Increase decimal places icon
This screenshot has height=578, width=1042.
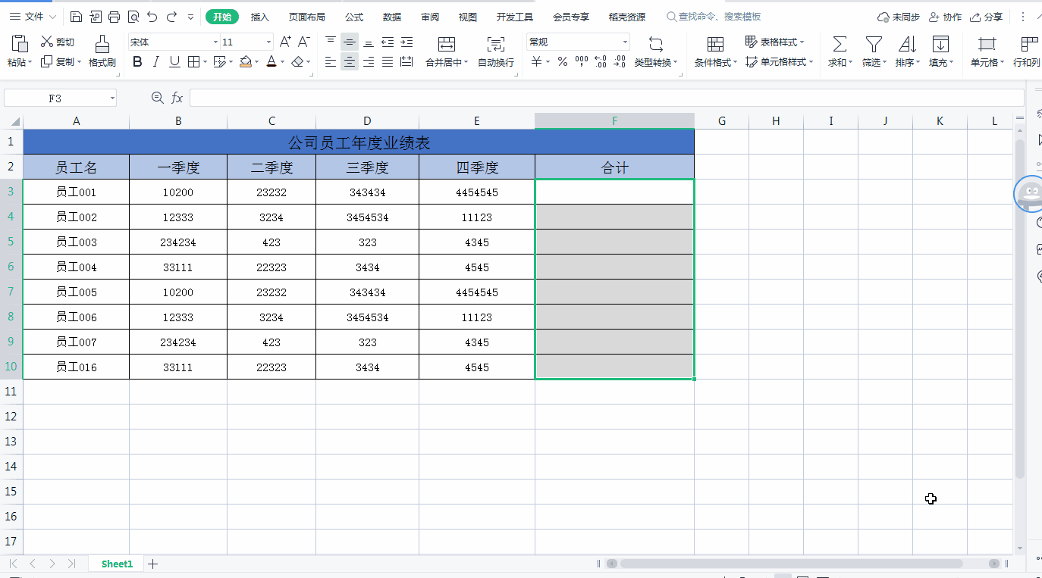click(x=601, y=62)
